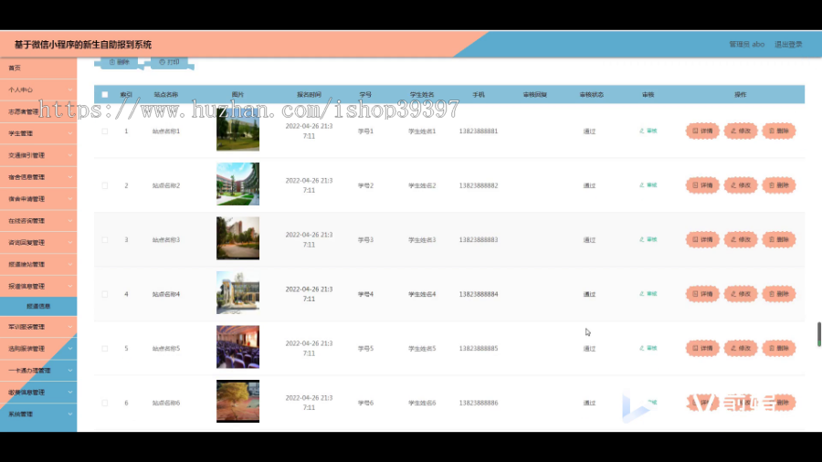Open 详情 for 学生姓名5 row
Viewport: 822px width, 462px height.
pos(702,349)
